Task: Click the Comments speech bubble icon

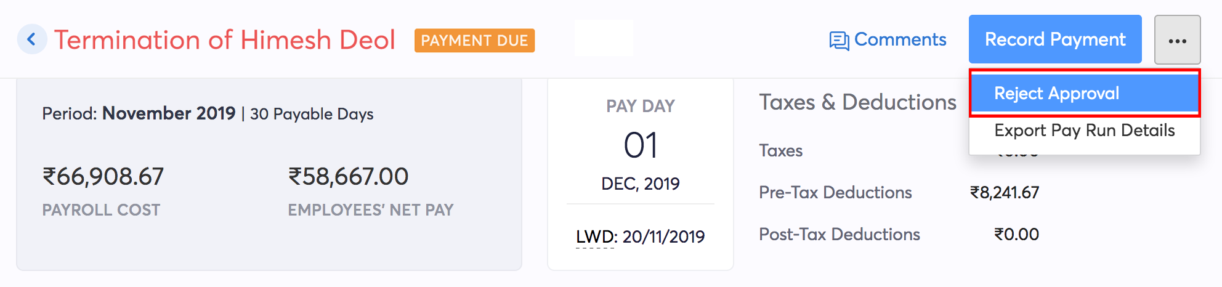Action: click(839, 41)
